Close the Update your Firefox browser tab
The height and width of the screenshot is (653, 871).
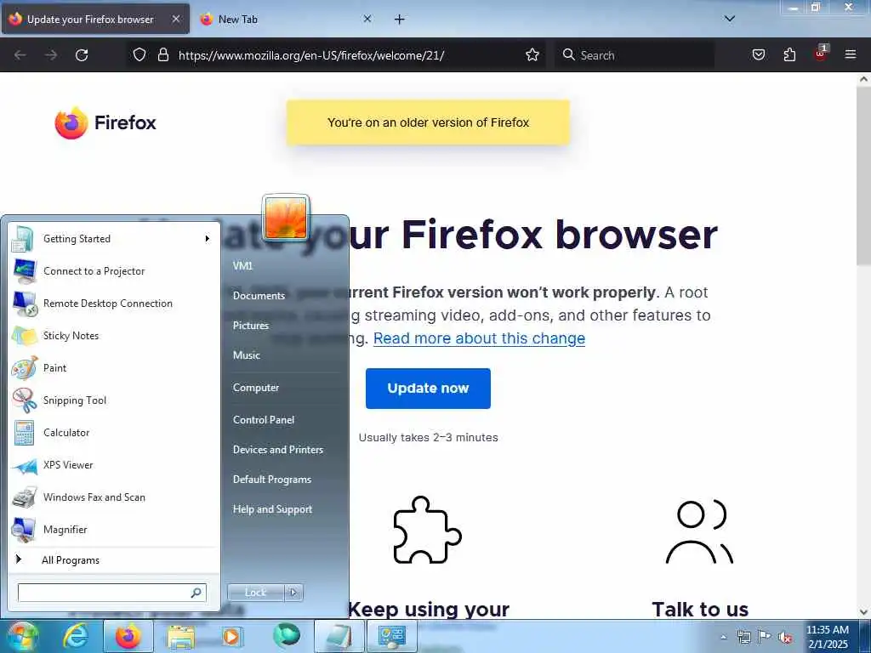click(175, 19)
